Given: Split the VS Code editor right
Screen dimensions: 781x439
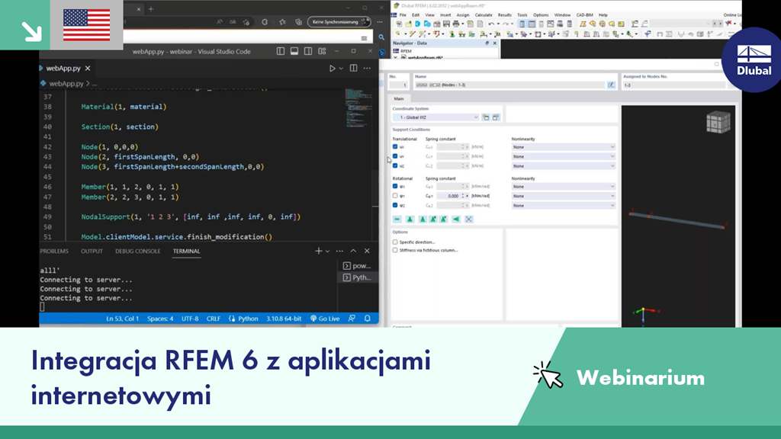Looking at the screenshot, I should coord(354,68).
